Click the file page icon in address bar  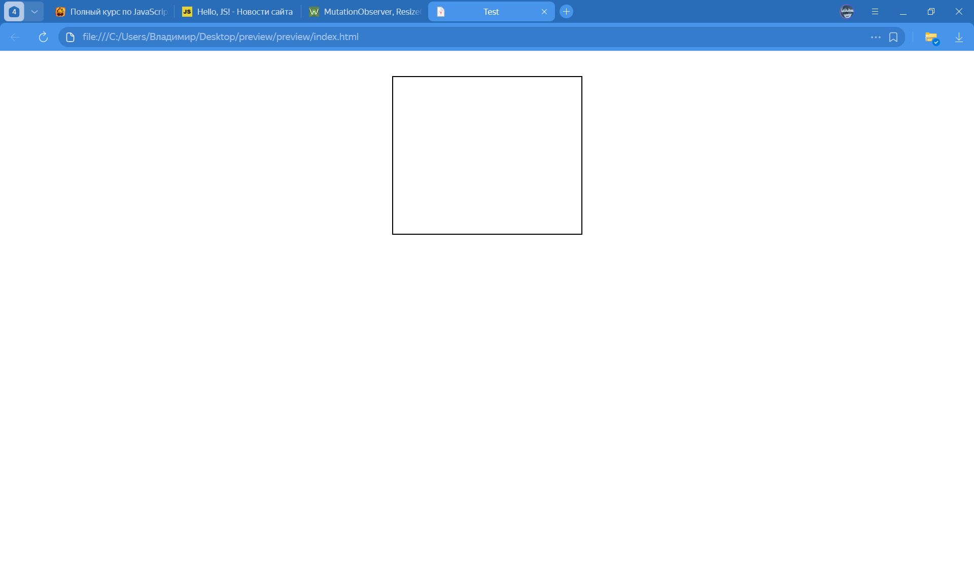[x=71, y=37]
